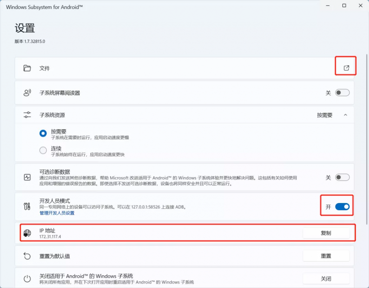Click the version text 版本 1.7.32815.0
Screen dimensions: 369x288
click(30, 41)
